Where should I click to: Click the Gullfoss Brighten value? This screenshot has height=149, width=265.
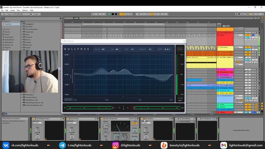point(150,49)
